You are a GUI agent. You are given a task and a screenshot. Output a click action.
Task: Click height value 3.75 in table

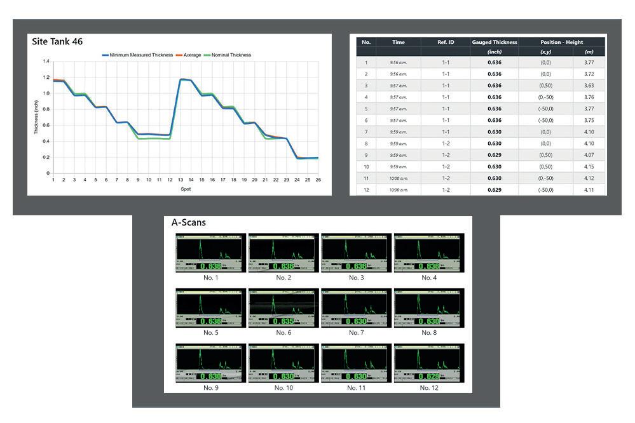point(589,120)
